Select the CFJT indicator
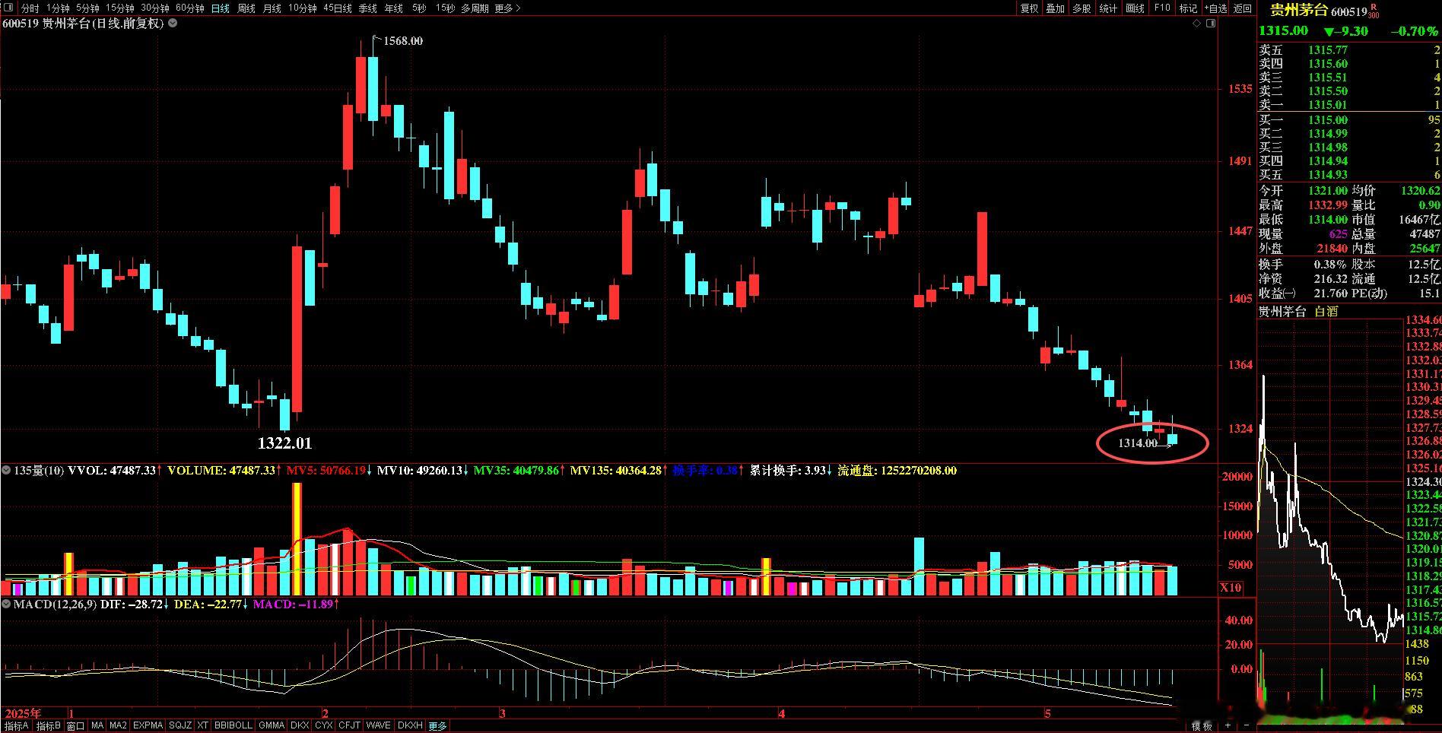This screenshot has width=1442, height=733. [x=350, y=726]
